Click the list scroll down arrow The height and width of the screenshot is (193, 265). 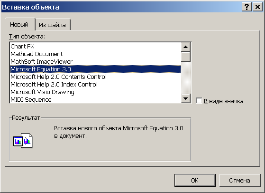click(x=185, y=98)
